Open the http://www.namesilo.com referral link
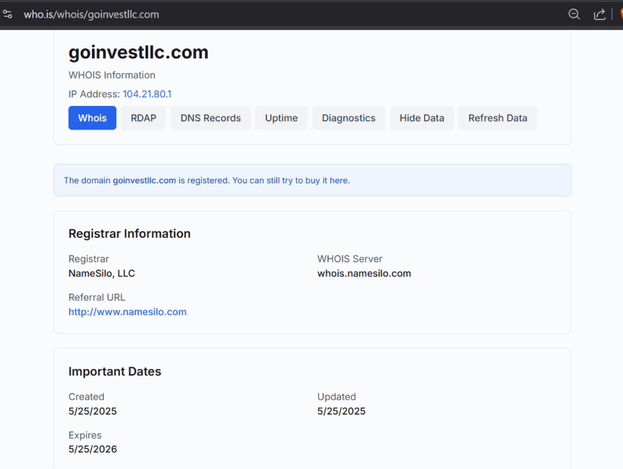The height and width of the screenshot is (469, 623). (x=128, y=311)
